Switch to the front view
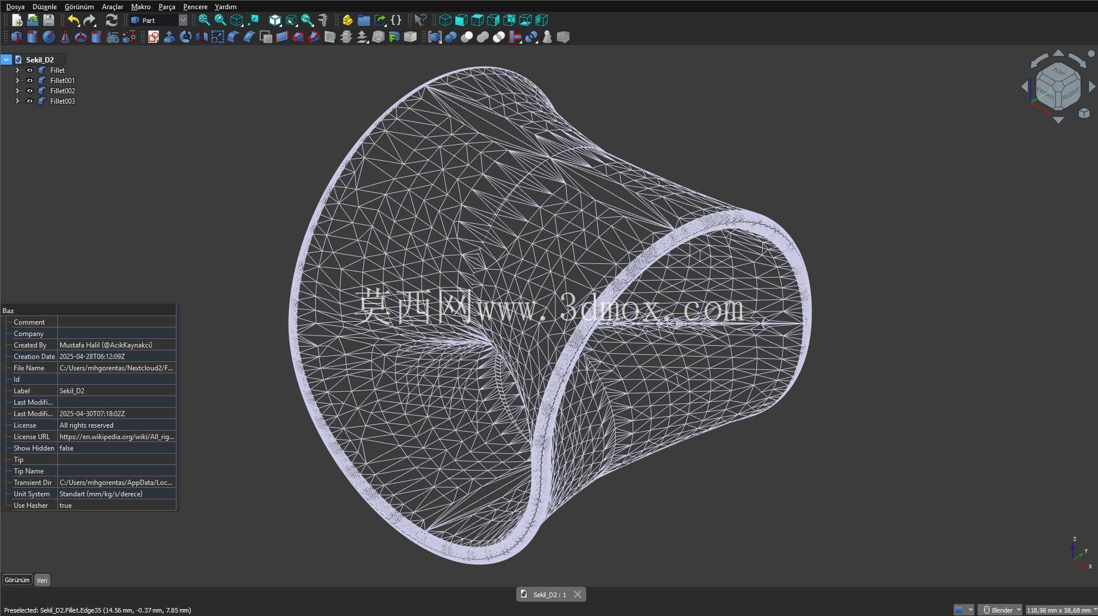This screenshot has height=616, width=1098. [461, 21]
